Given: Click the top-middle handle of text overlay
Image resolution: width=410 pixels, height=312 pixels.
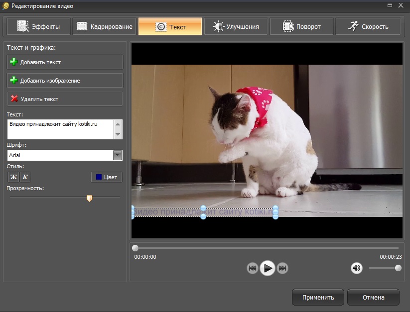Looking at the screenshot, I should coord(203,208).
